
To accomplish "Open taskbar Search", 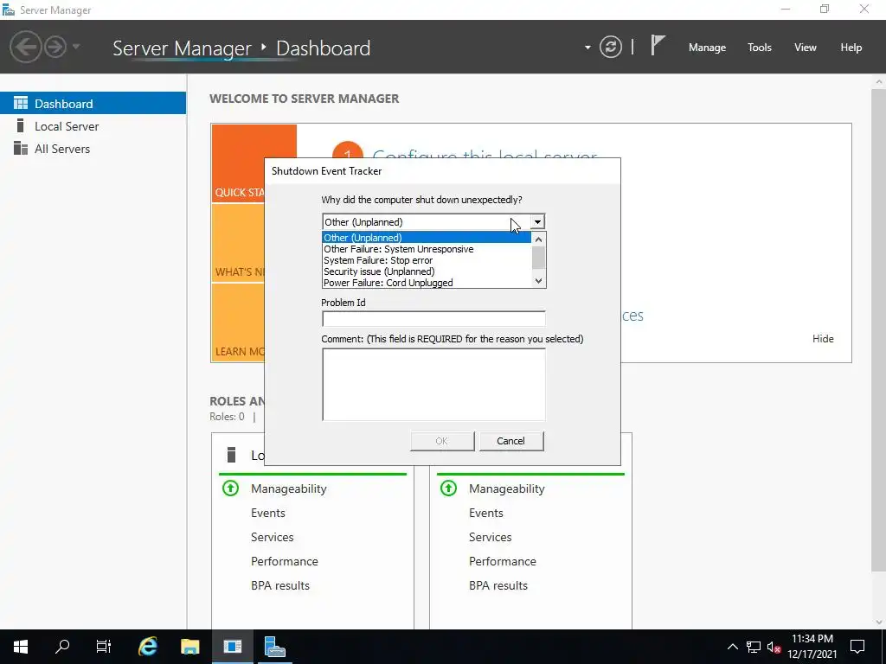I will point(62,647).
